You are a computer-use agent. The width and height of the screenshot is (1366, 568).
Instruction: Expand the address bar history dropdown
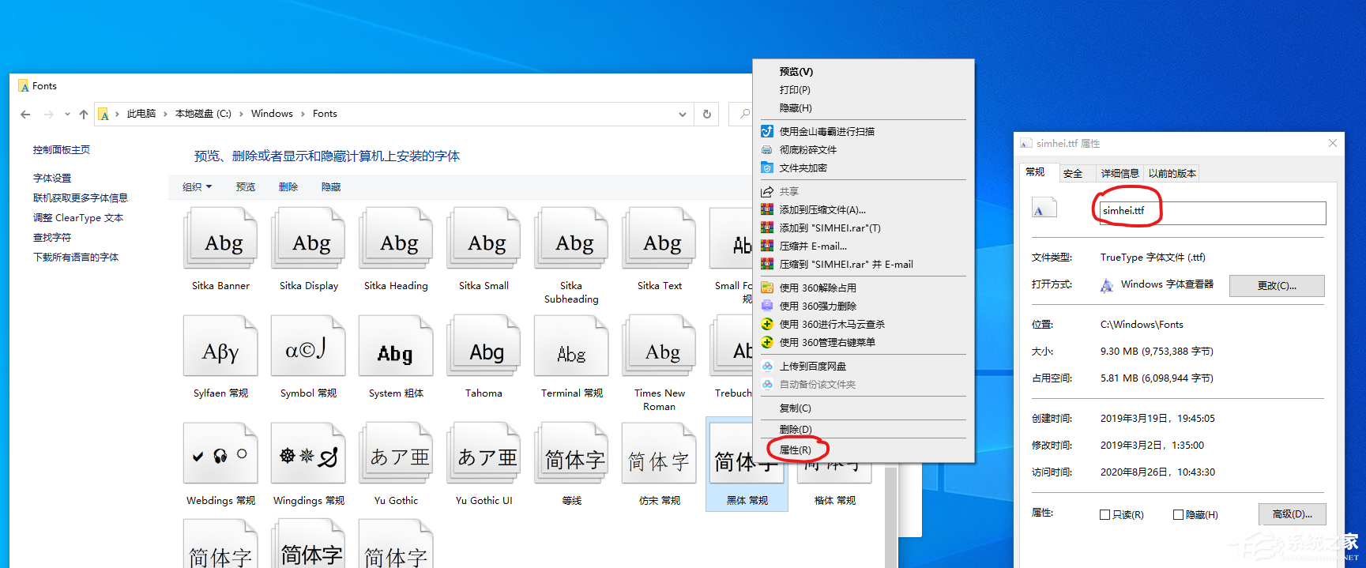pyautogui.click(x=683, y=115)
